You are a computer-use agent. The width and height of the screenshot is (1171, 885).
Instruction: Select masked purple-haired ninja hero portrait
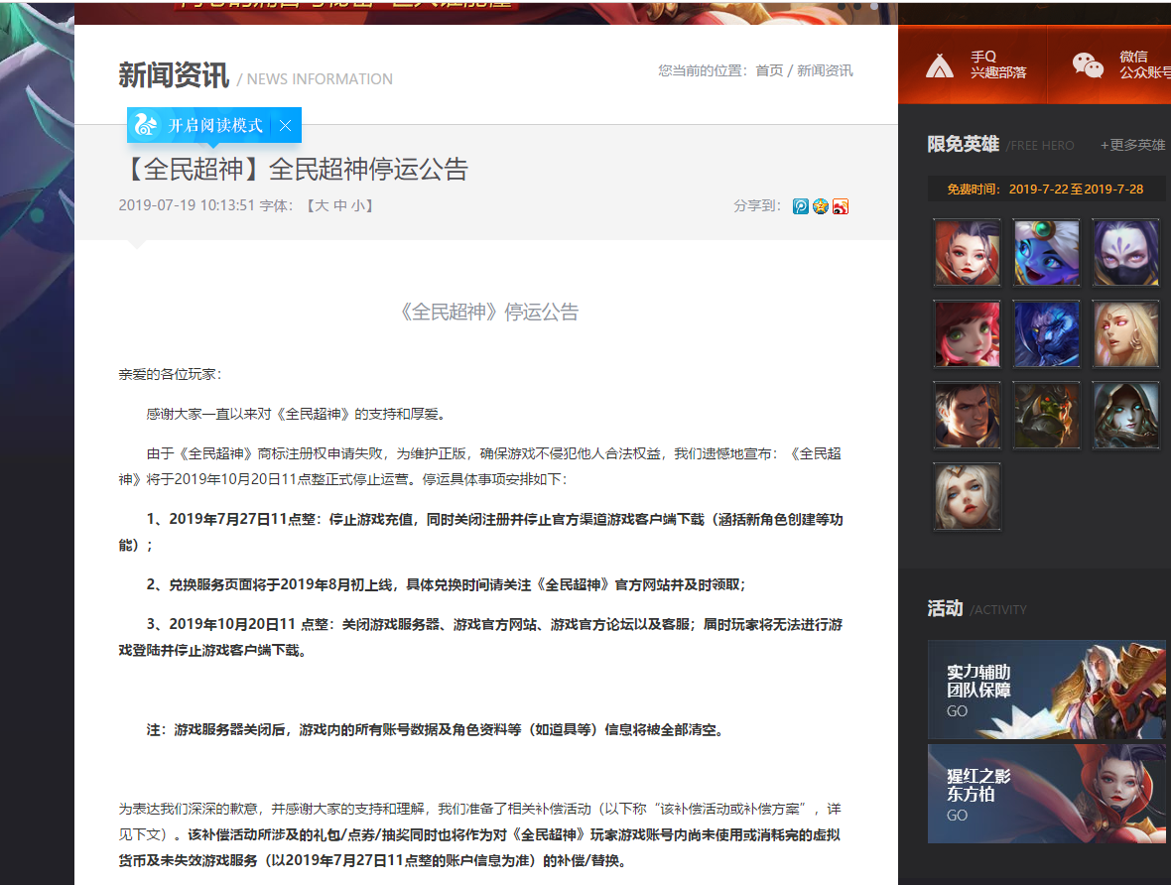click(1125, 252)
